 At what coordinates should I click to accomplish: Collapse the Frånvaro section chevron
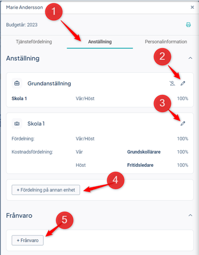(190, 215)
